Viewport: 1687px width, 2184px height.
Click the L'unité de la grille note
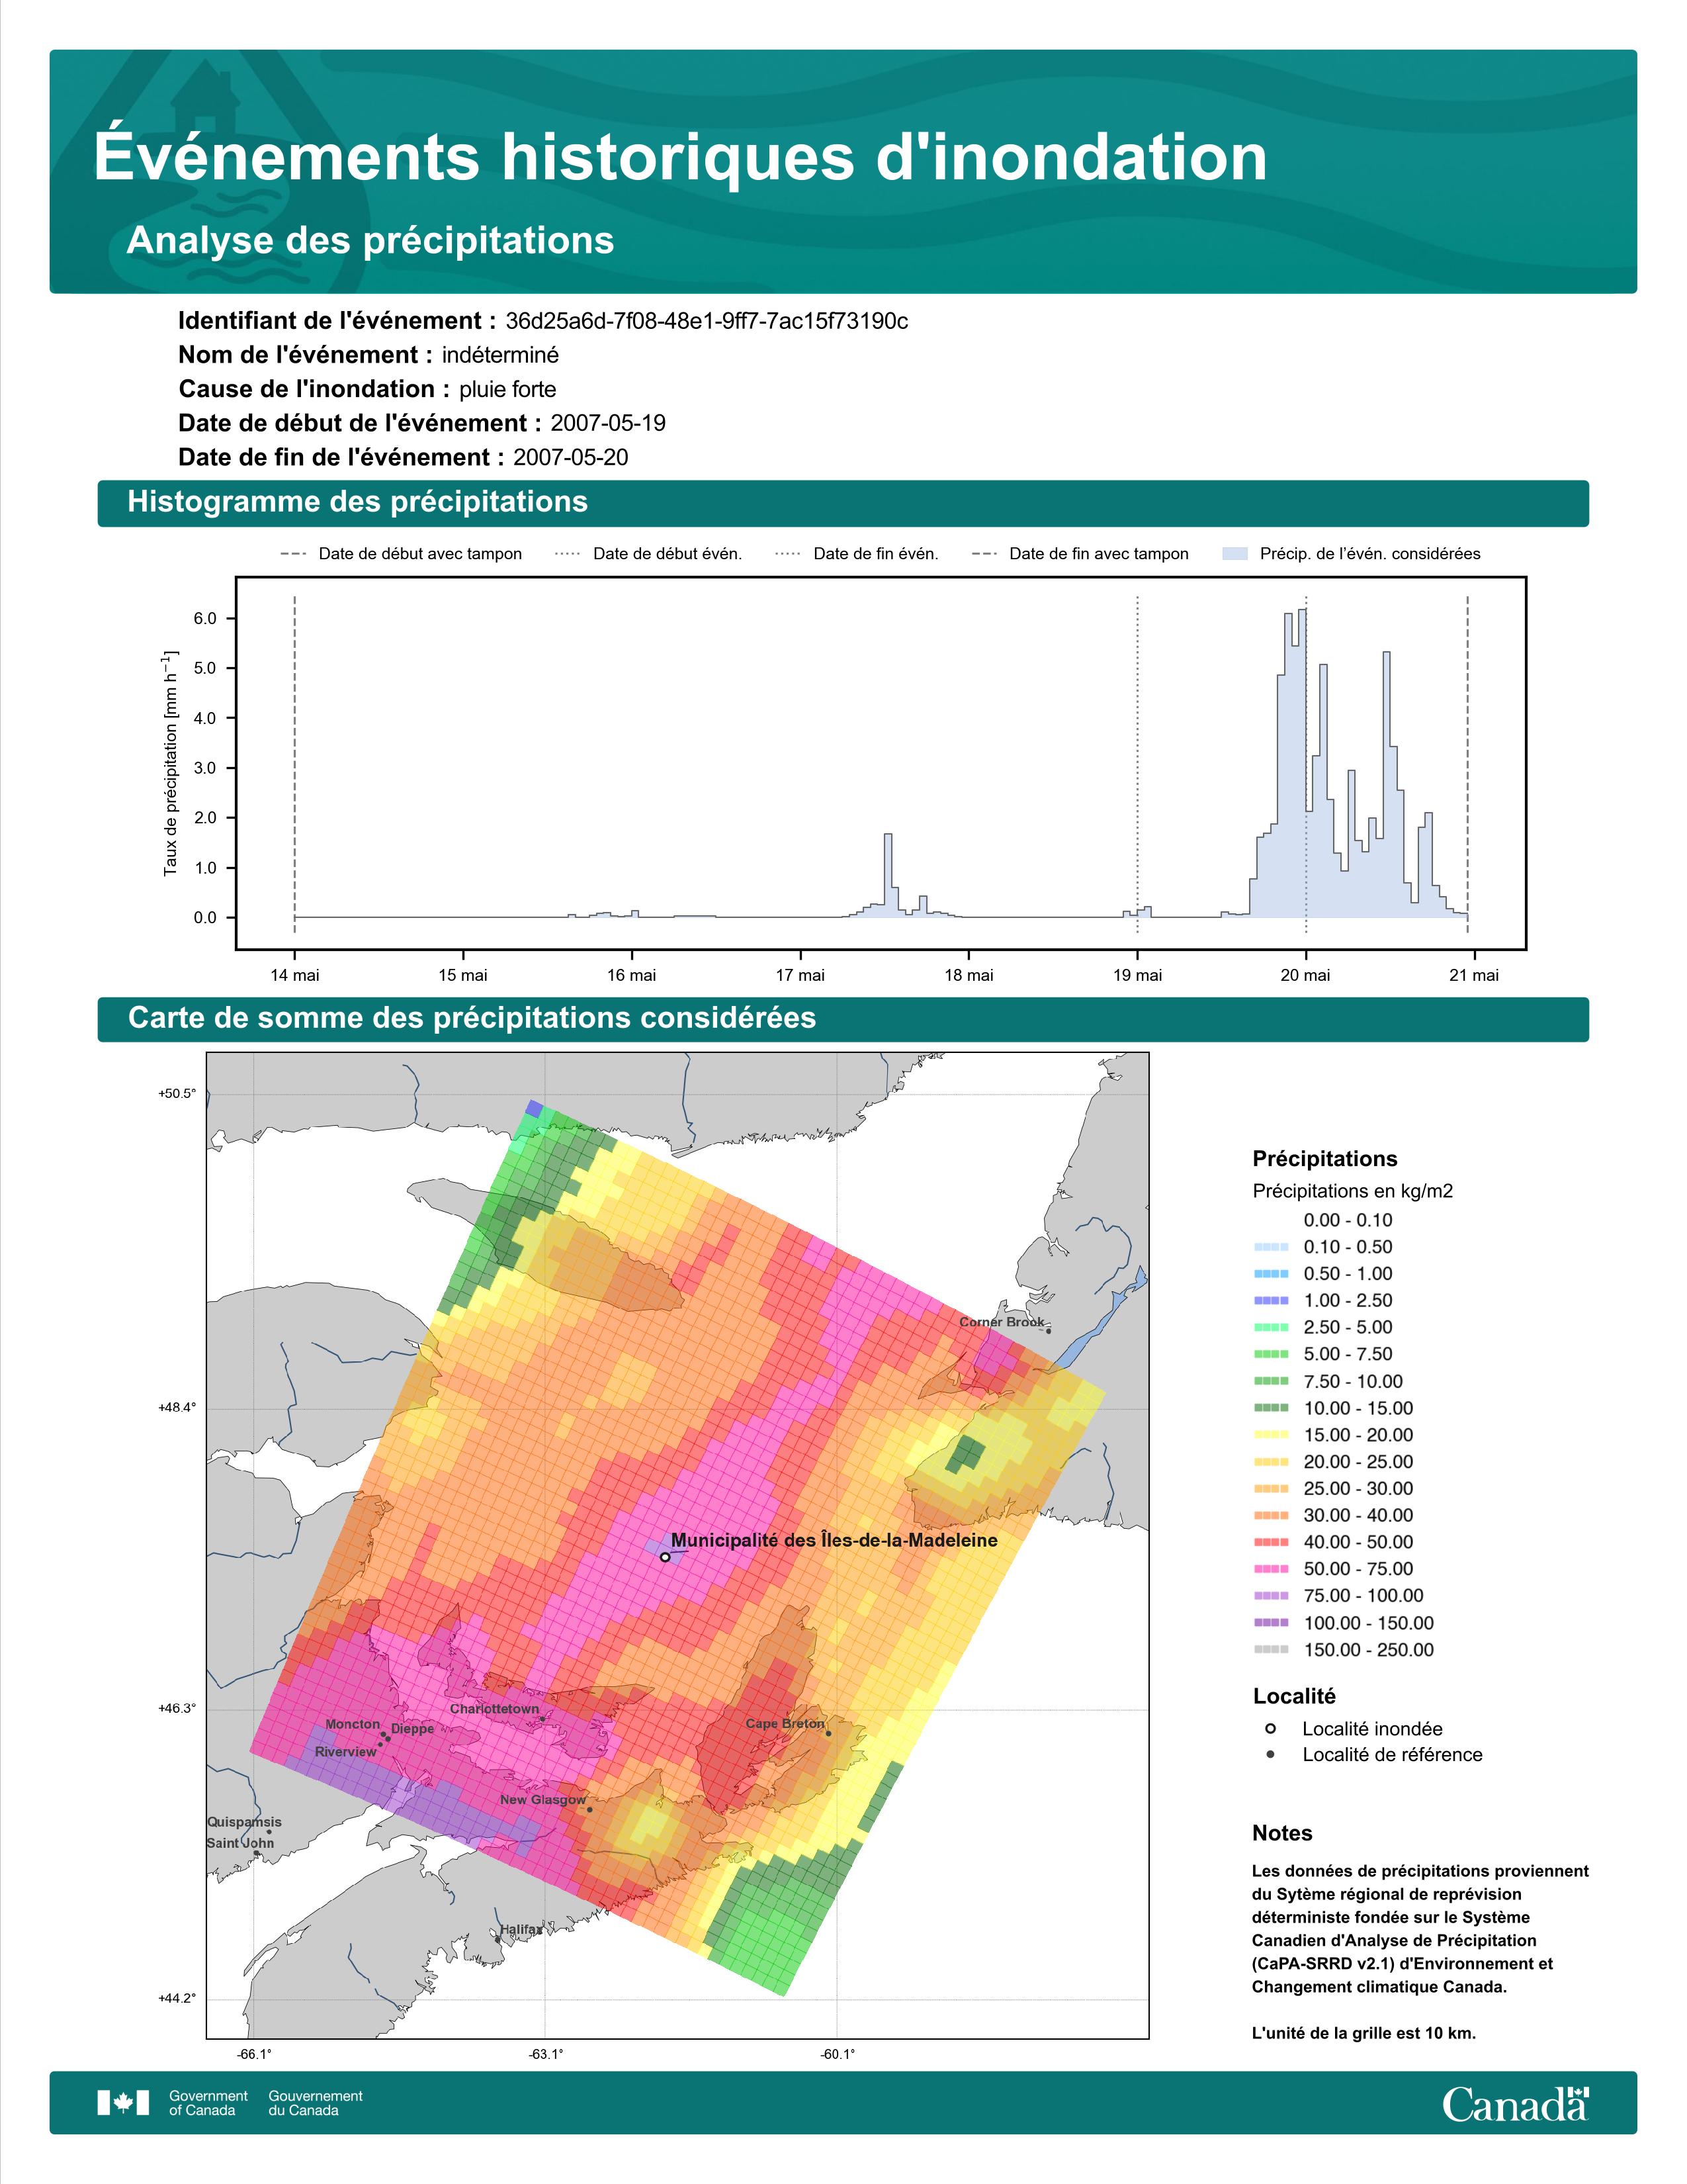1363,2033
